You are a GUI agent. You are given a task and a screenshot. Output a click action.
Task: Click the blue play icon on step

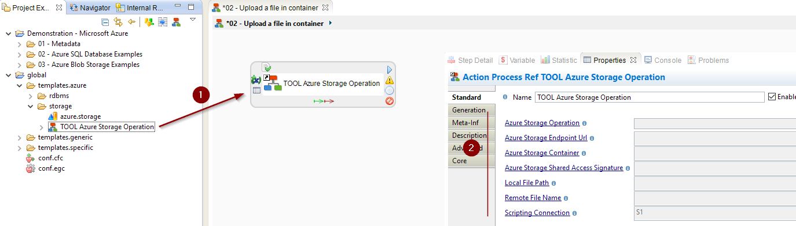click(390, 70)
